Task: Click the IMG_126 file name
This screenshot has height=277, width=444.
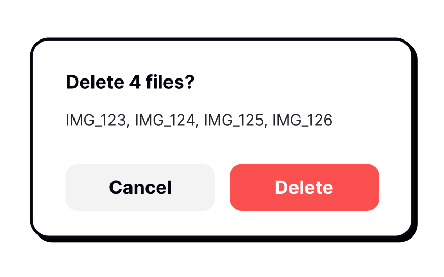Action: tap(302, 120)
